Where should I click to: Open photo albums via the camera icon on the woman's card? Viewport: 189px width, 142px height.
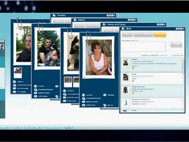105,95
